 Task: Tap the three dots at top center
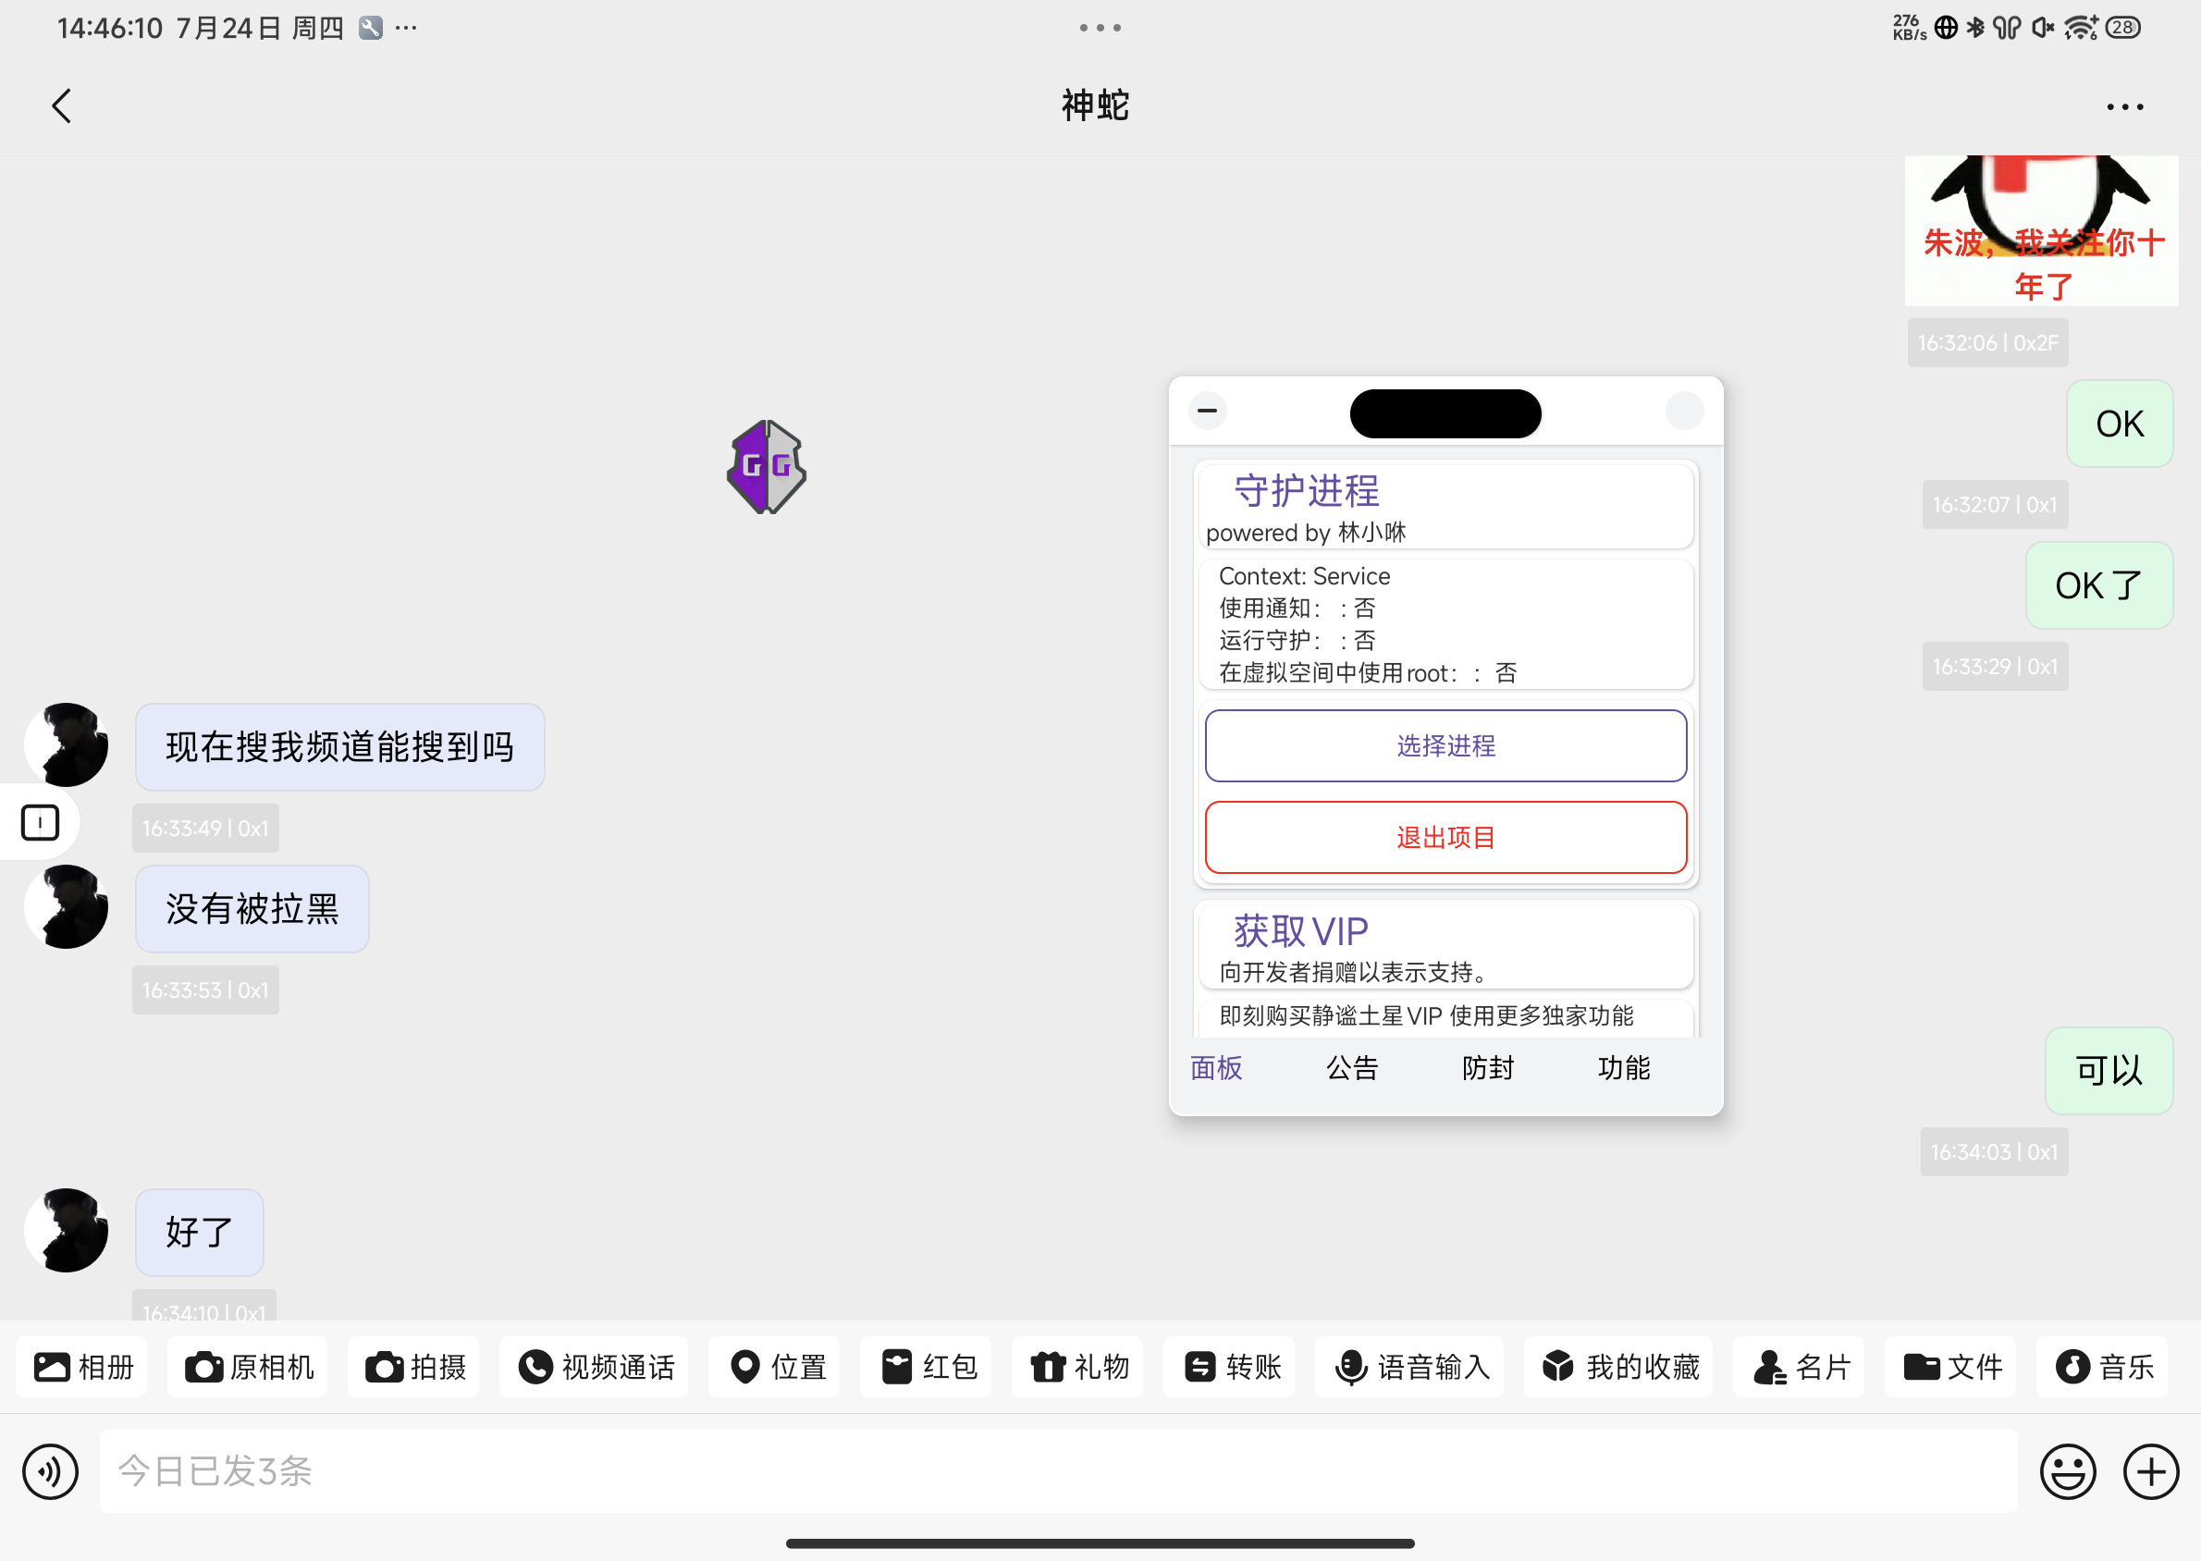click(1100, 28)
